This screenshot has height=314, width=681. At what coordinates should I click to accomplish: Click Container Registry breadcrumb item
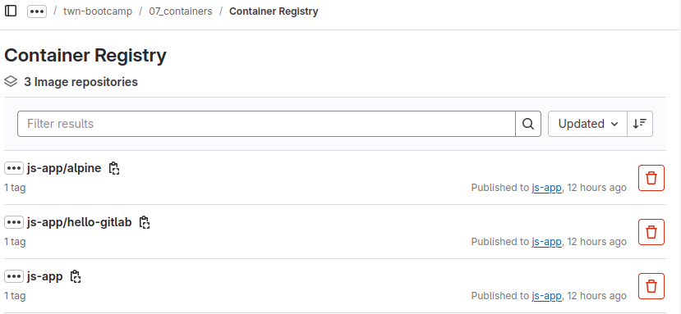(x=274, y=11)
